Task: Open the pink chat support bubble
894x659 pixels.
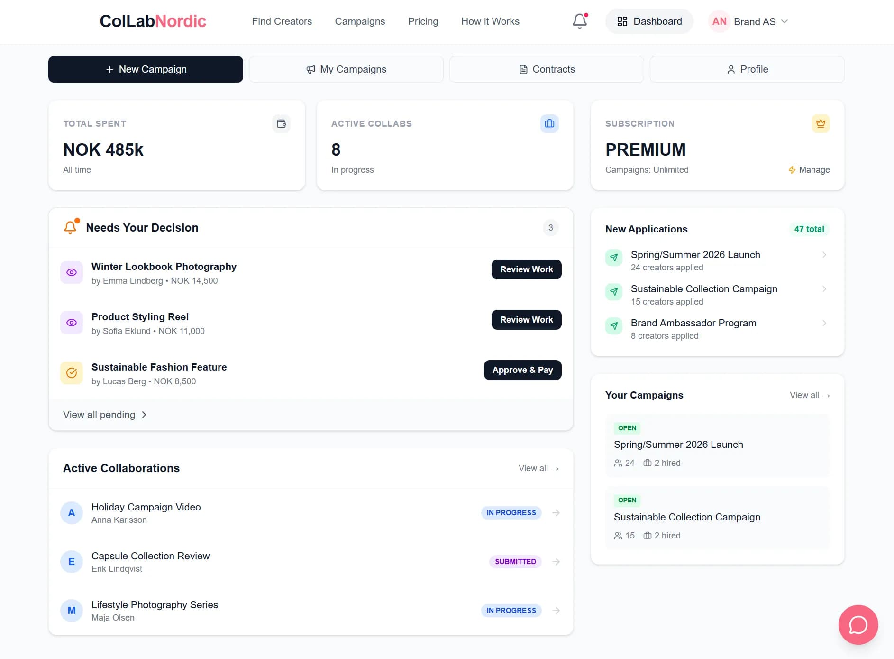Action: (858, 625)
